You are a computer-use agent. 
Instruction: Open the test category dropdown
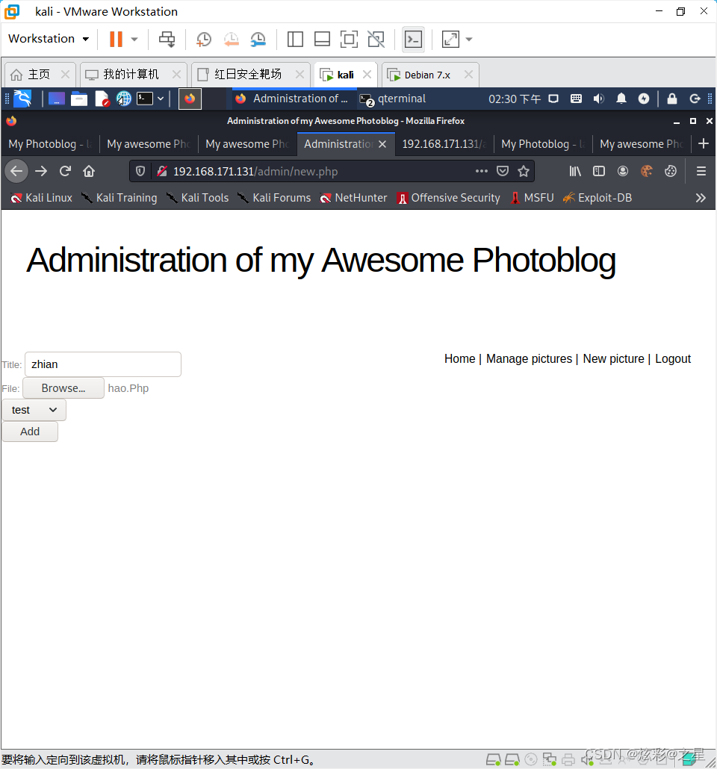click(x=34, y=410)
